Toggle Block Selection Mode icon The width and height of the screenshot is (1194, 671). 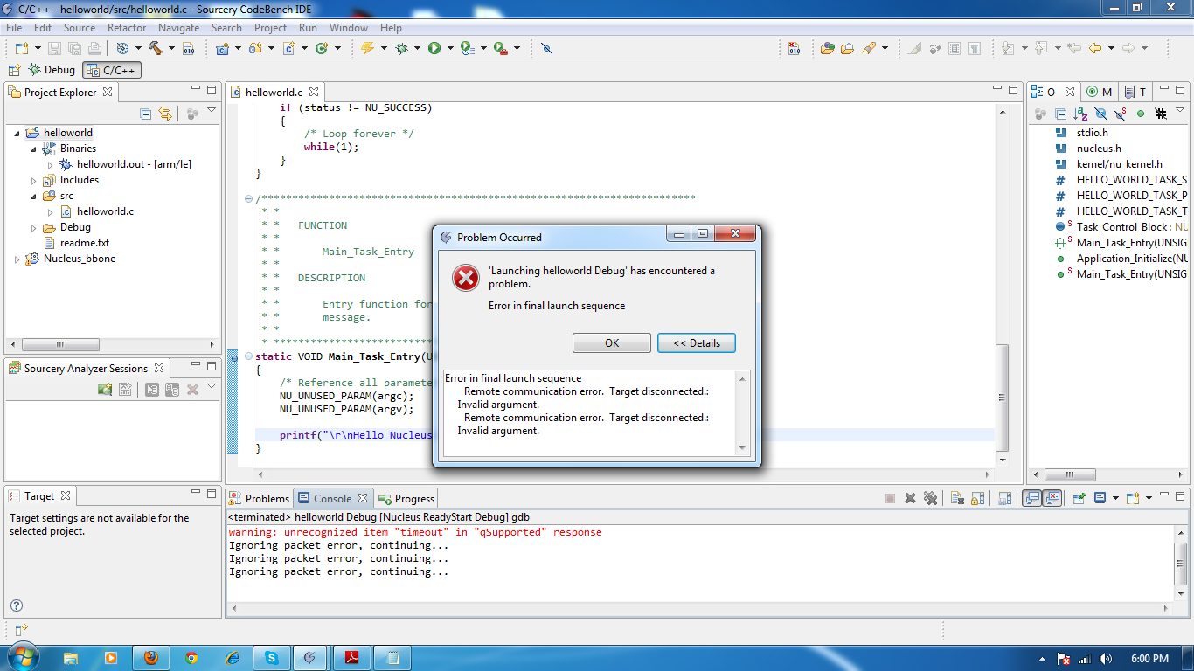[x=955, y=48]
